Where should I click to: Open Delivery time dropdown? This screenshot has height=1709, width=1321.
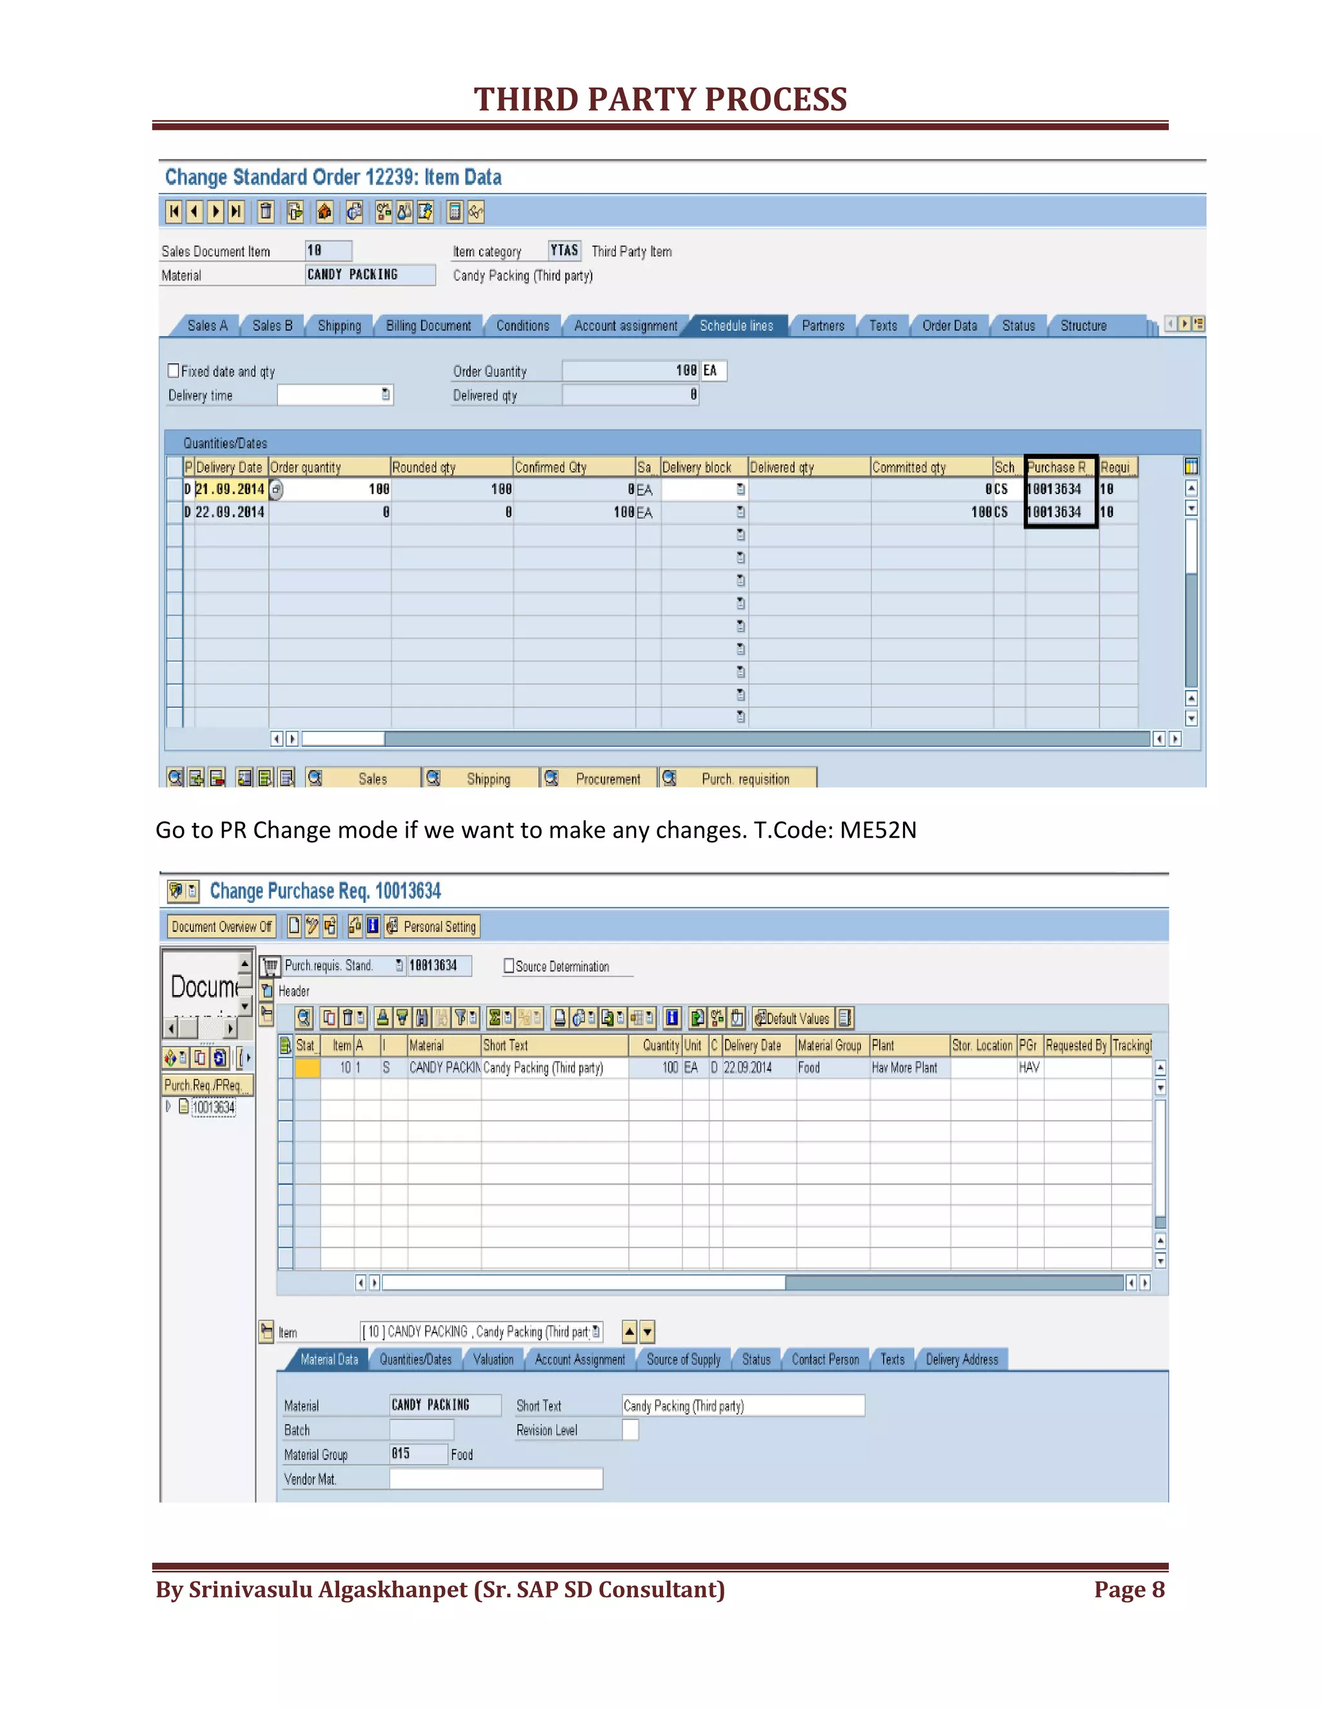pos(386,395)
